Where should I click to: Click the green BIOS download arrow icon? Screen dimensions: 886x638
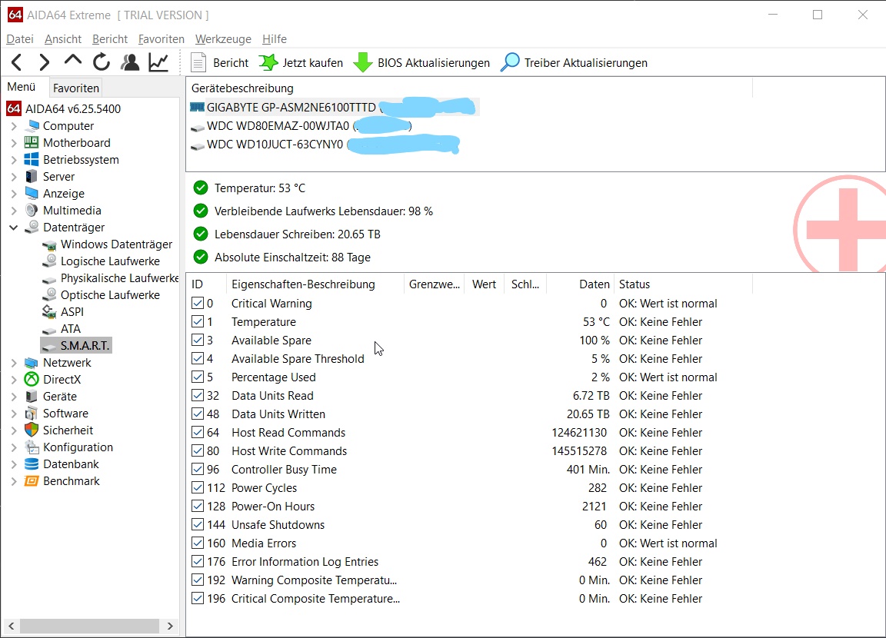363,63
